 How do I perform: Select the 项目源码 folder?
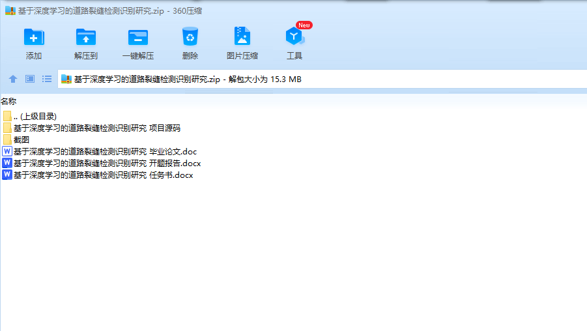91,128
